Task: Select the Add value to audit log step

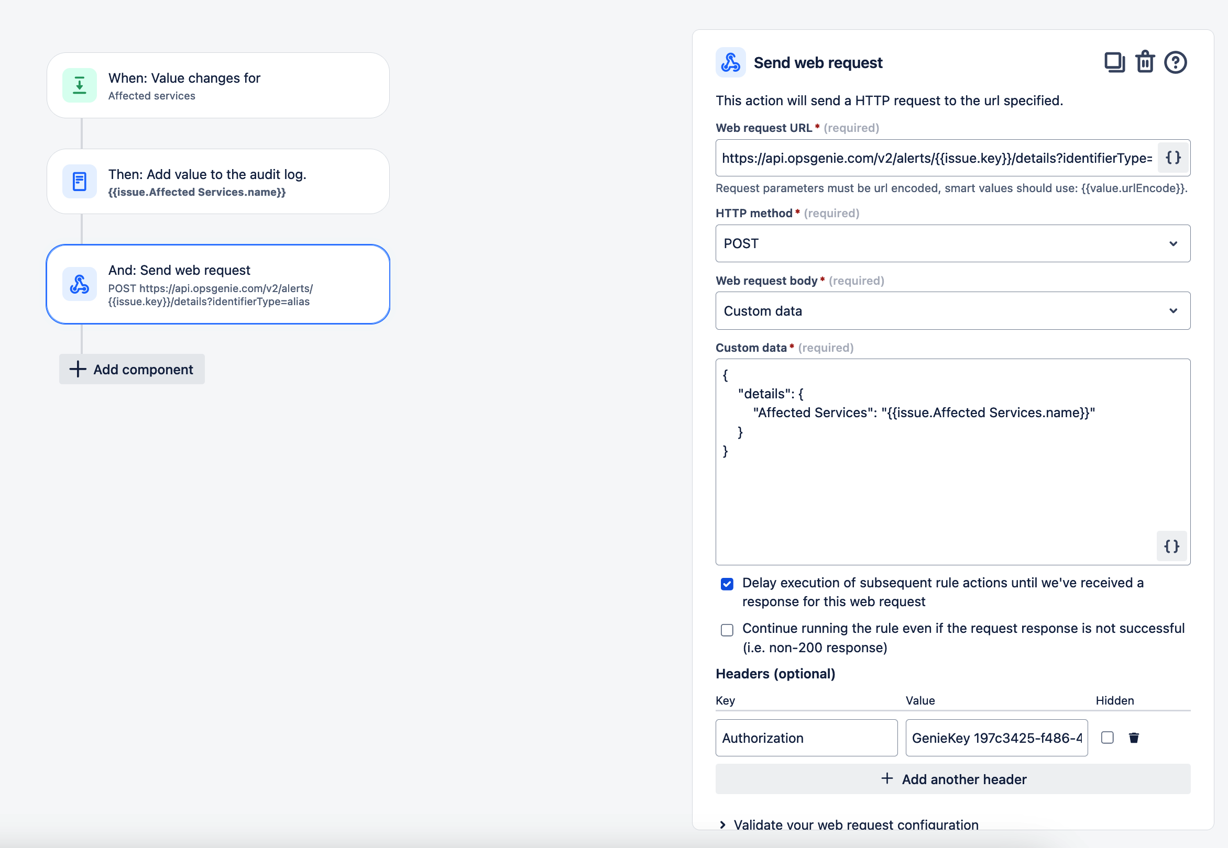Action: point(218,182)
